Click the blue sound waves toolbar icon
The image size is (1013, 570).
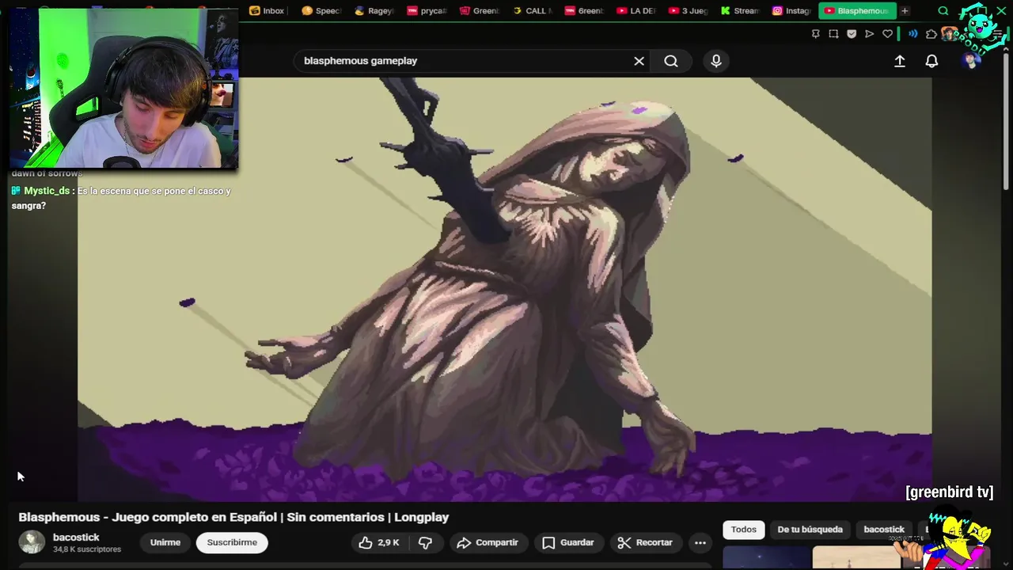[x=913, y=34]
